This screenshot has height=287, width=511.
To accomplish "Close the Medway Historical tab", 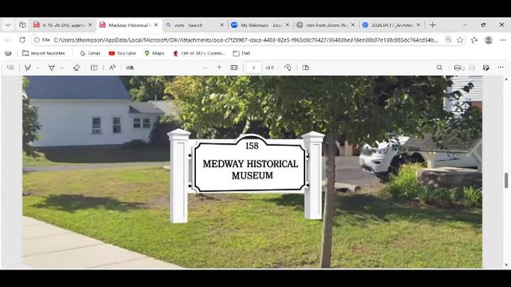I will pyautogui.click(x=156, y=25).
